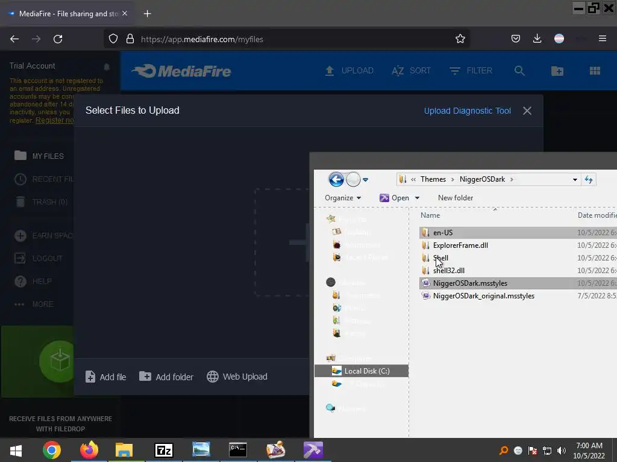Select the ExplorerFrame.dll folder
The height and width of the screenshot is (462, 617).
[x=518, y=245]
